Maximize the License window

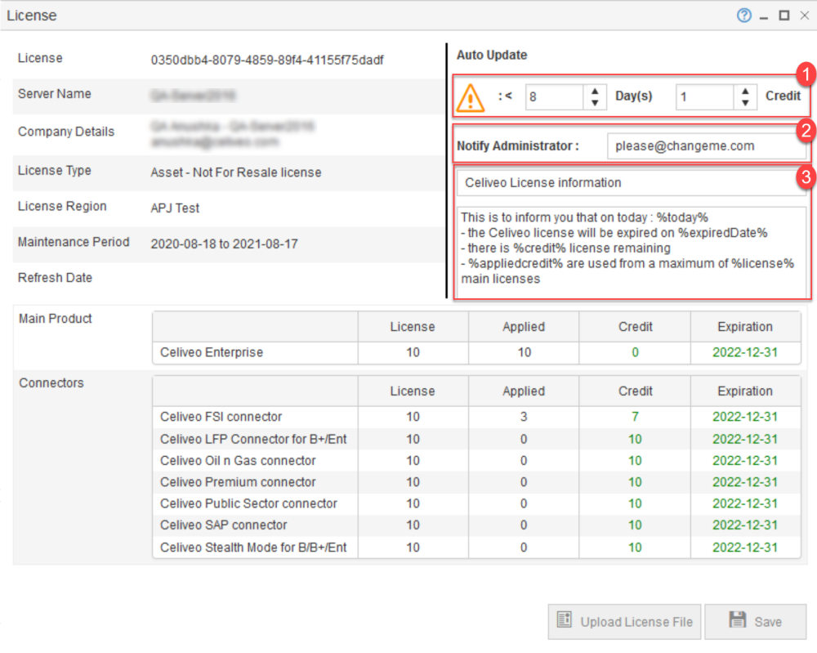pos(784,16)
